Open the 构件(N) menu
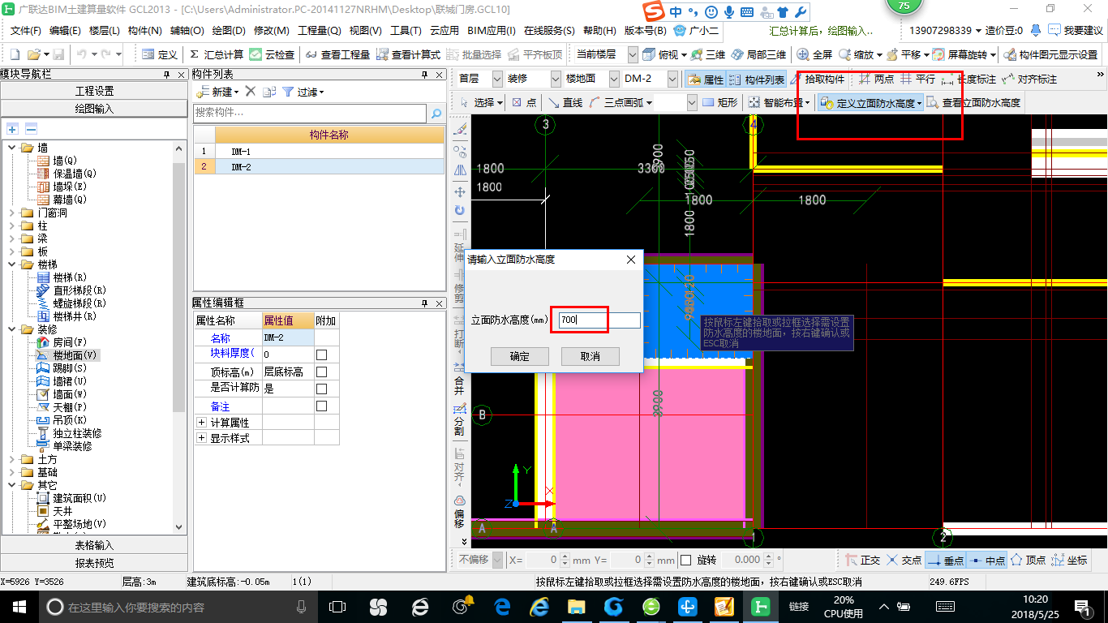The height and width of the screenshot is (623, 1108). pyautogui.click(x=145, y=31)
